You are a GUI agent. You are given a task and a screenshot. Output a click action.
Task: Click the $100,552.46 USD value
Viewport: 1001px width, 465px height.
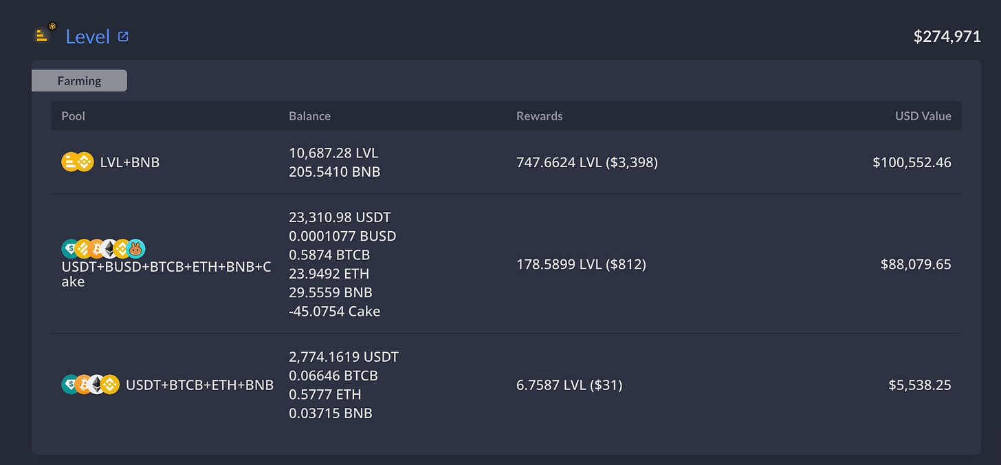pyautogui.click(x=912, y=163)
